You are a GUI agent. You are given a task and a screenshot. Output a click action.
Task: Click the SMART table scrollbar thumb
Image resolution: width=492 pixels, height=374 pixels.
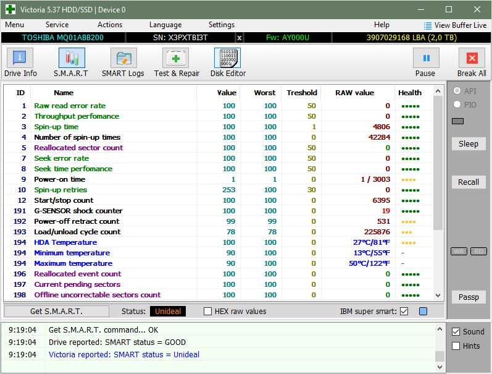[x=438, y=163]
